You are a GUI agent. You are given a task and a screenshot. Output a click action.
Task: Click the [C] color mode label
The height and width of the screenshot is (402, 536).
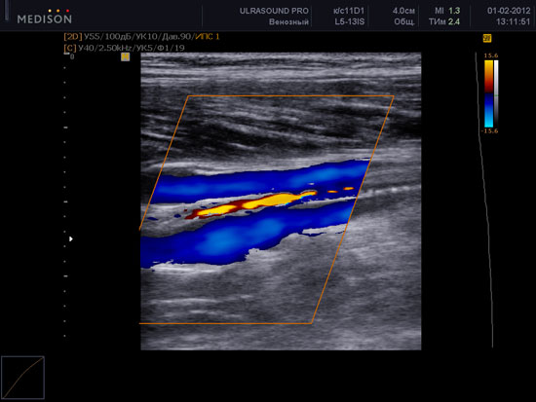pos(69,48)
